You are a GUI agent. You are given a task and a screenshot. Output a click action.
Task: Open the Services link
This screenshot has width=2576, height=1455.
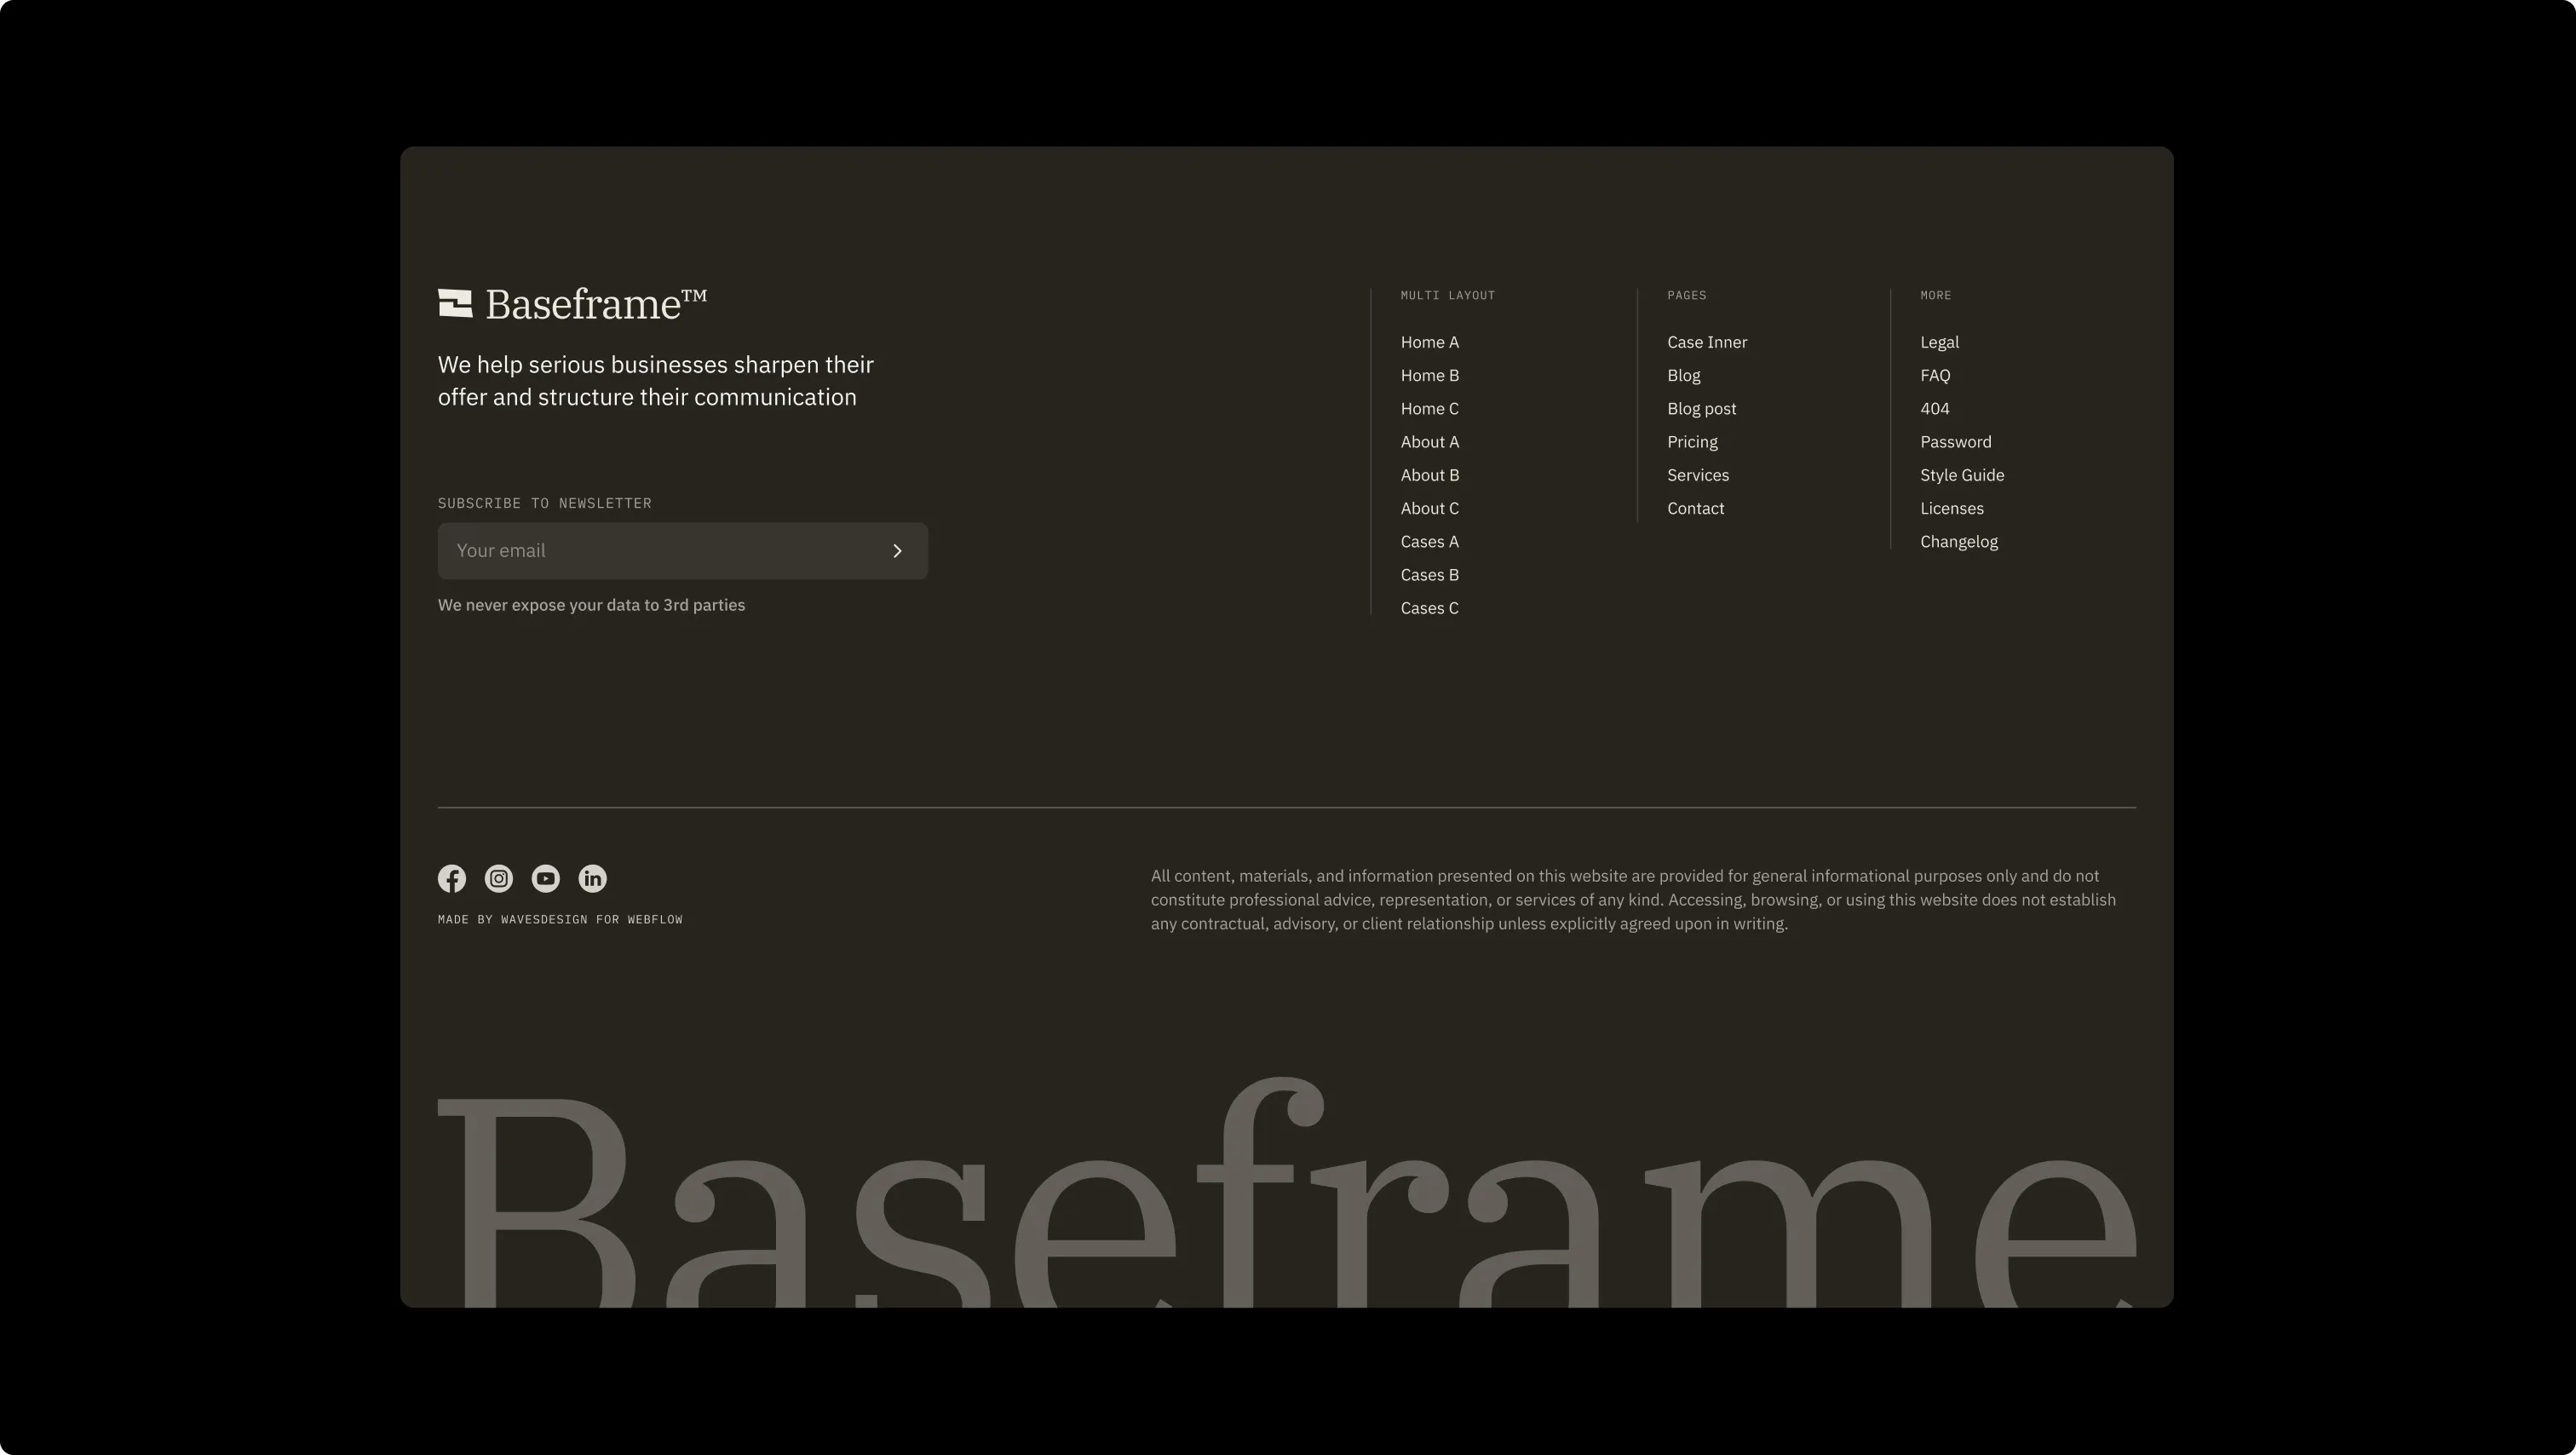click(x=1698, y=475)
